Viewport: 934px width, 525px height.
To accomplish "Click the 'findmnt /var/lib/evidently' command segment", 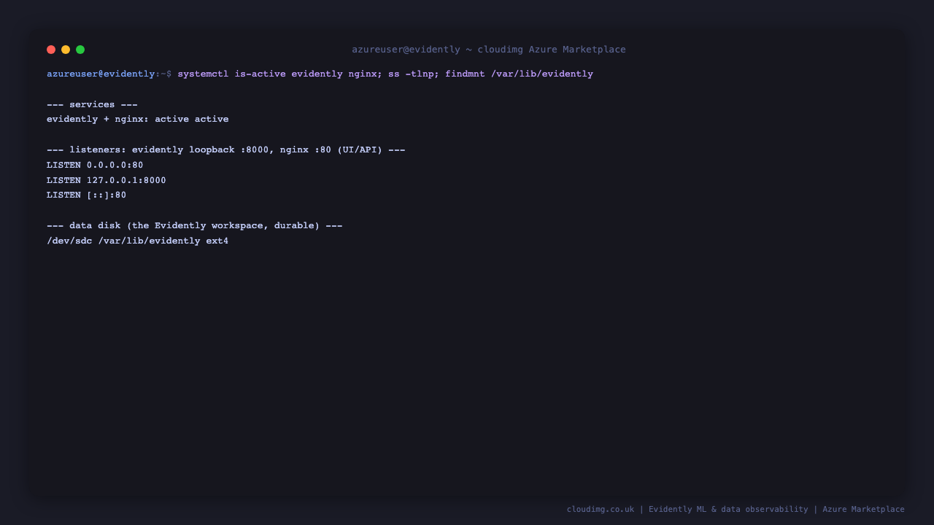I will [520, 74].
